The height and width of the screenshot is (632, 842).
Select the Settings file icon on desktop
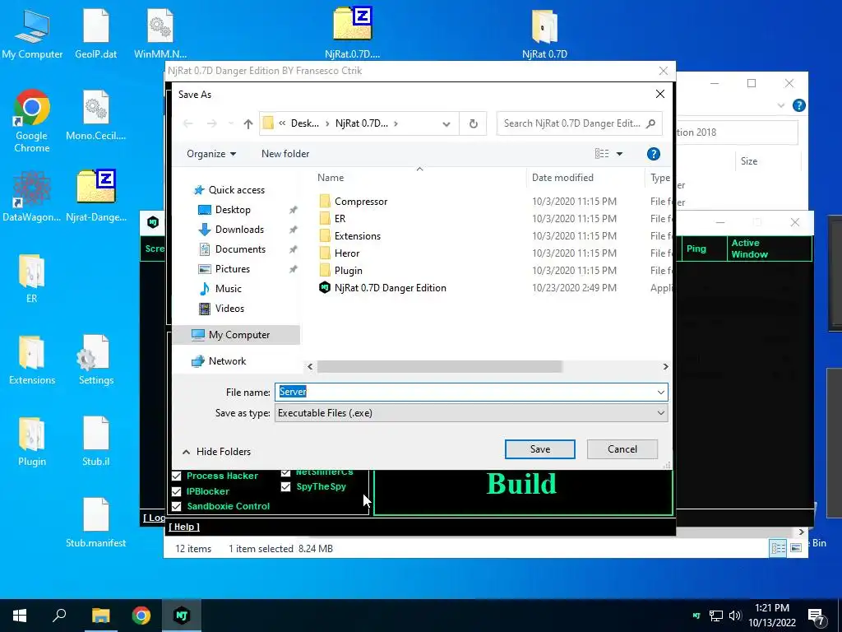(96, 360)
